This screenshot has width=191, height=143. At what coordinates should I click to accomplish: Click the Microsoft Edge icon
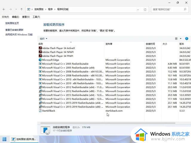[40, 60]
